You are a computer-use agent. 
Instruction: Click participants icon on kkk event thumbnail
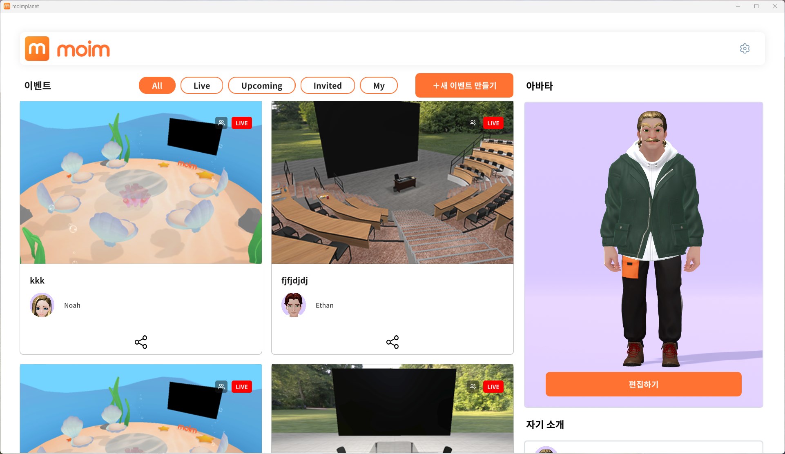[x=221, y=122]
